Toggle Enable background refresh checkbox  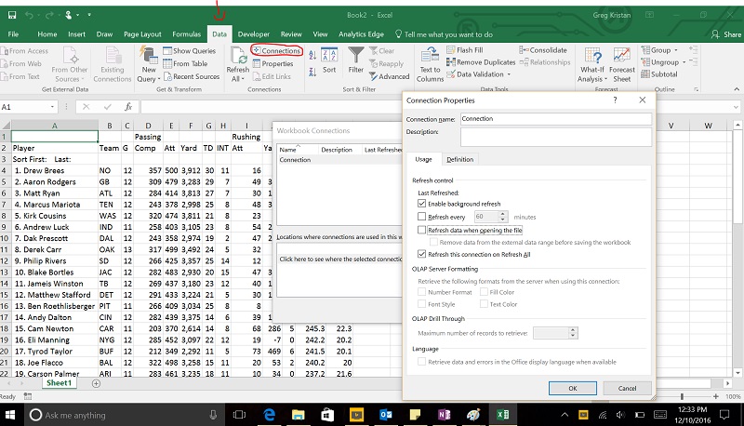[x=421, y=204]
